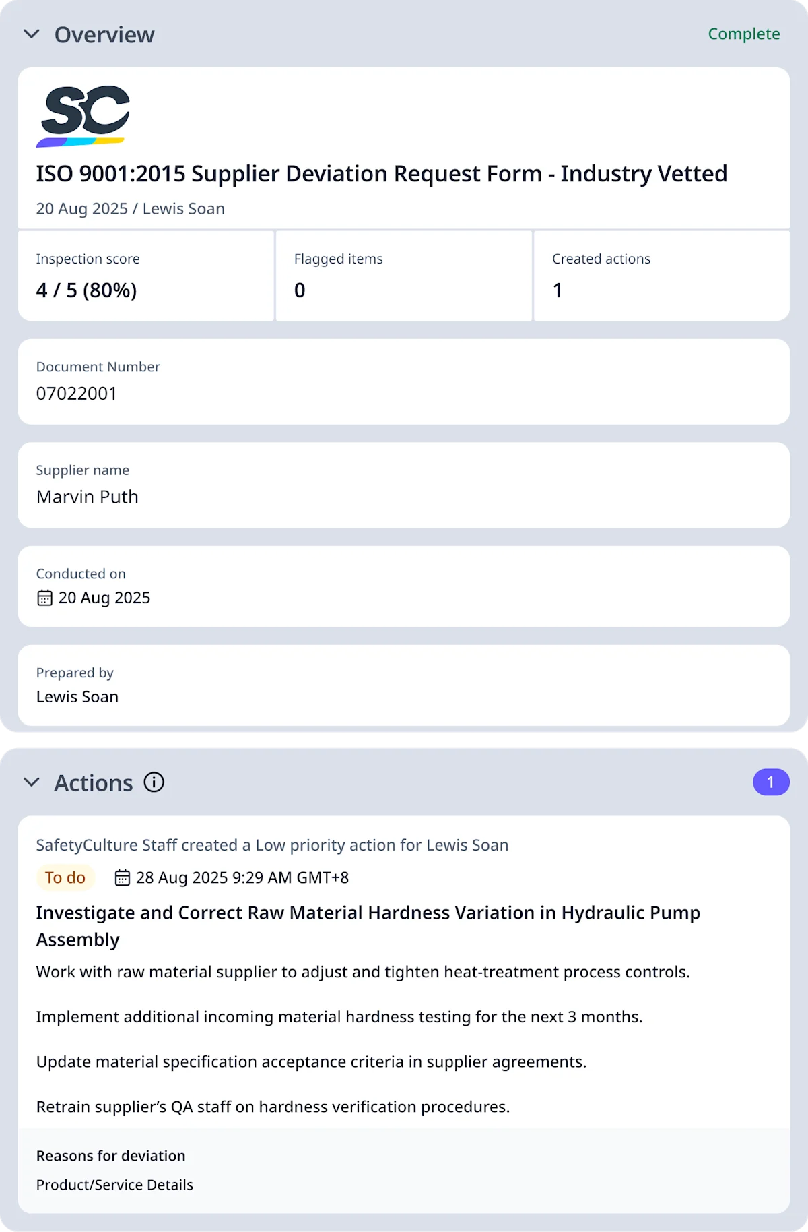Click the ISO 9001:2015 form title
Viewport: 808px width, 1232px height.
point(381,174)
